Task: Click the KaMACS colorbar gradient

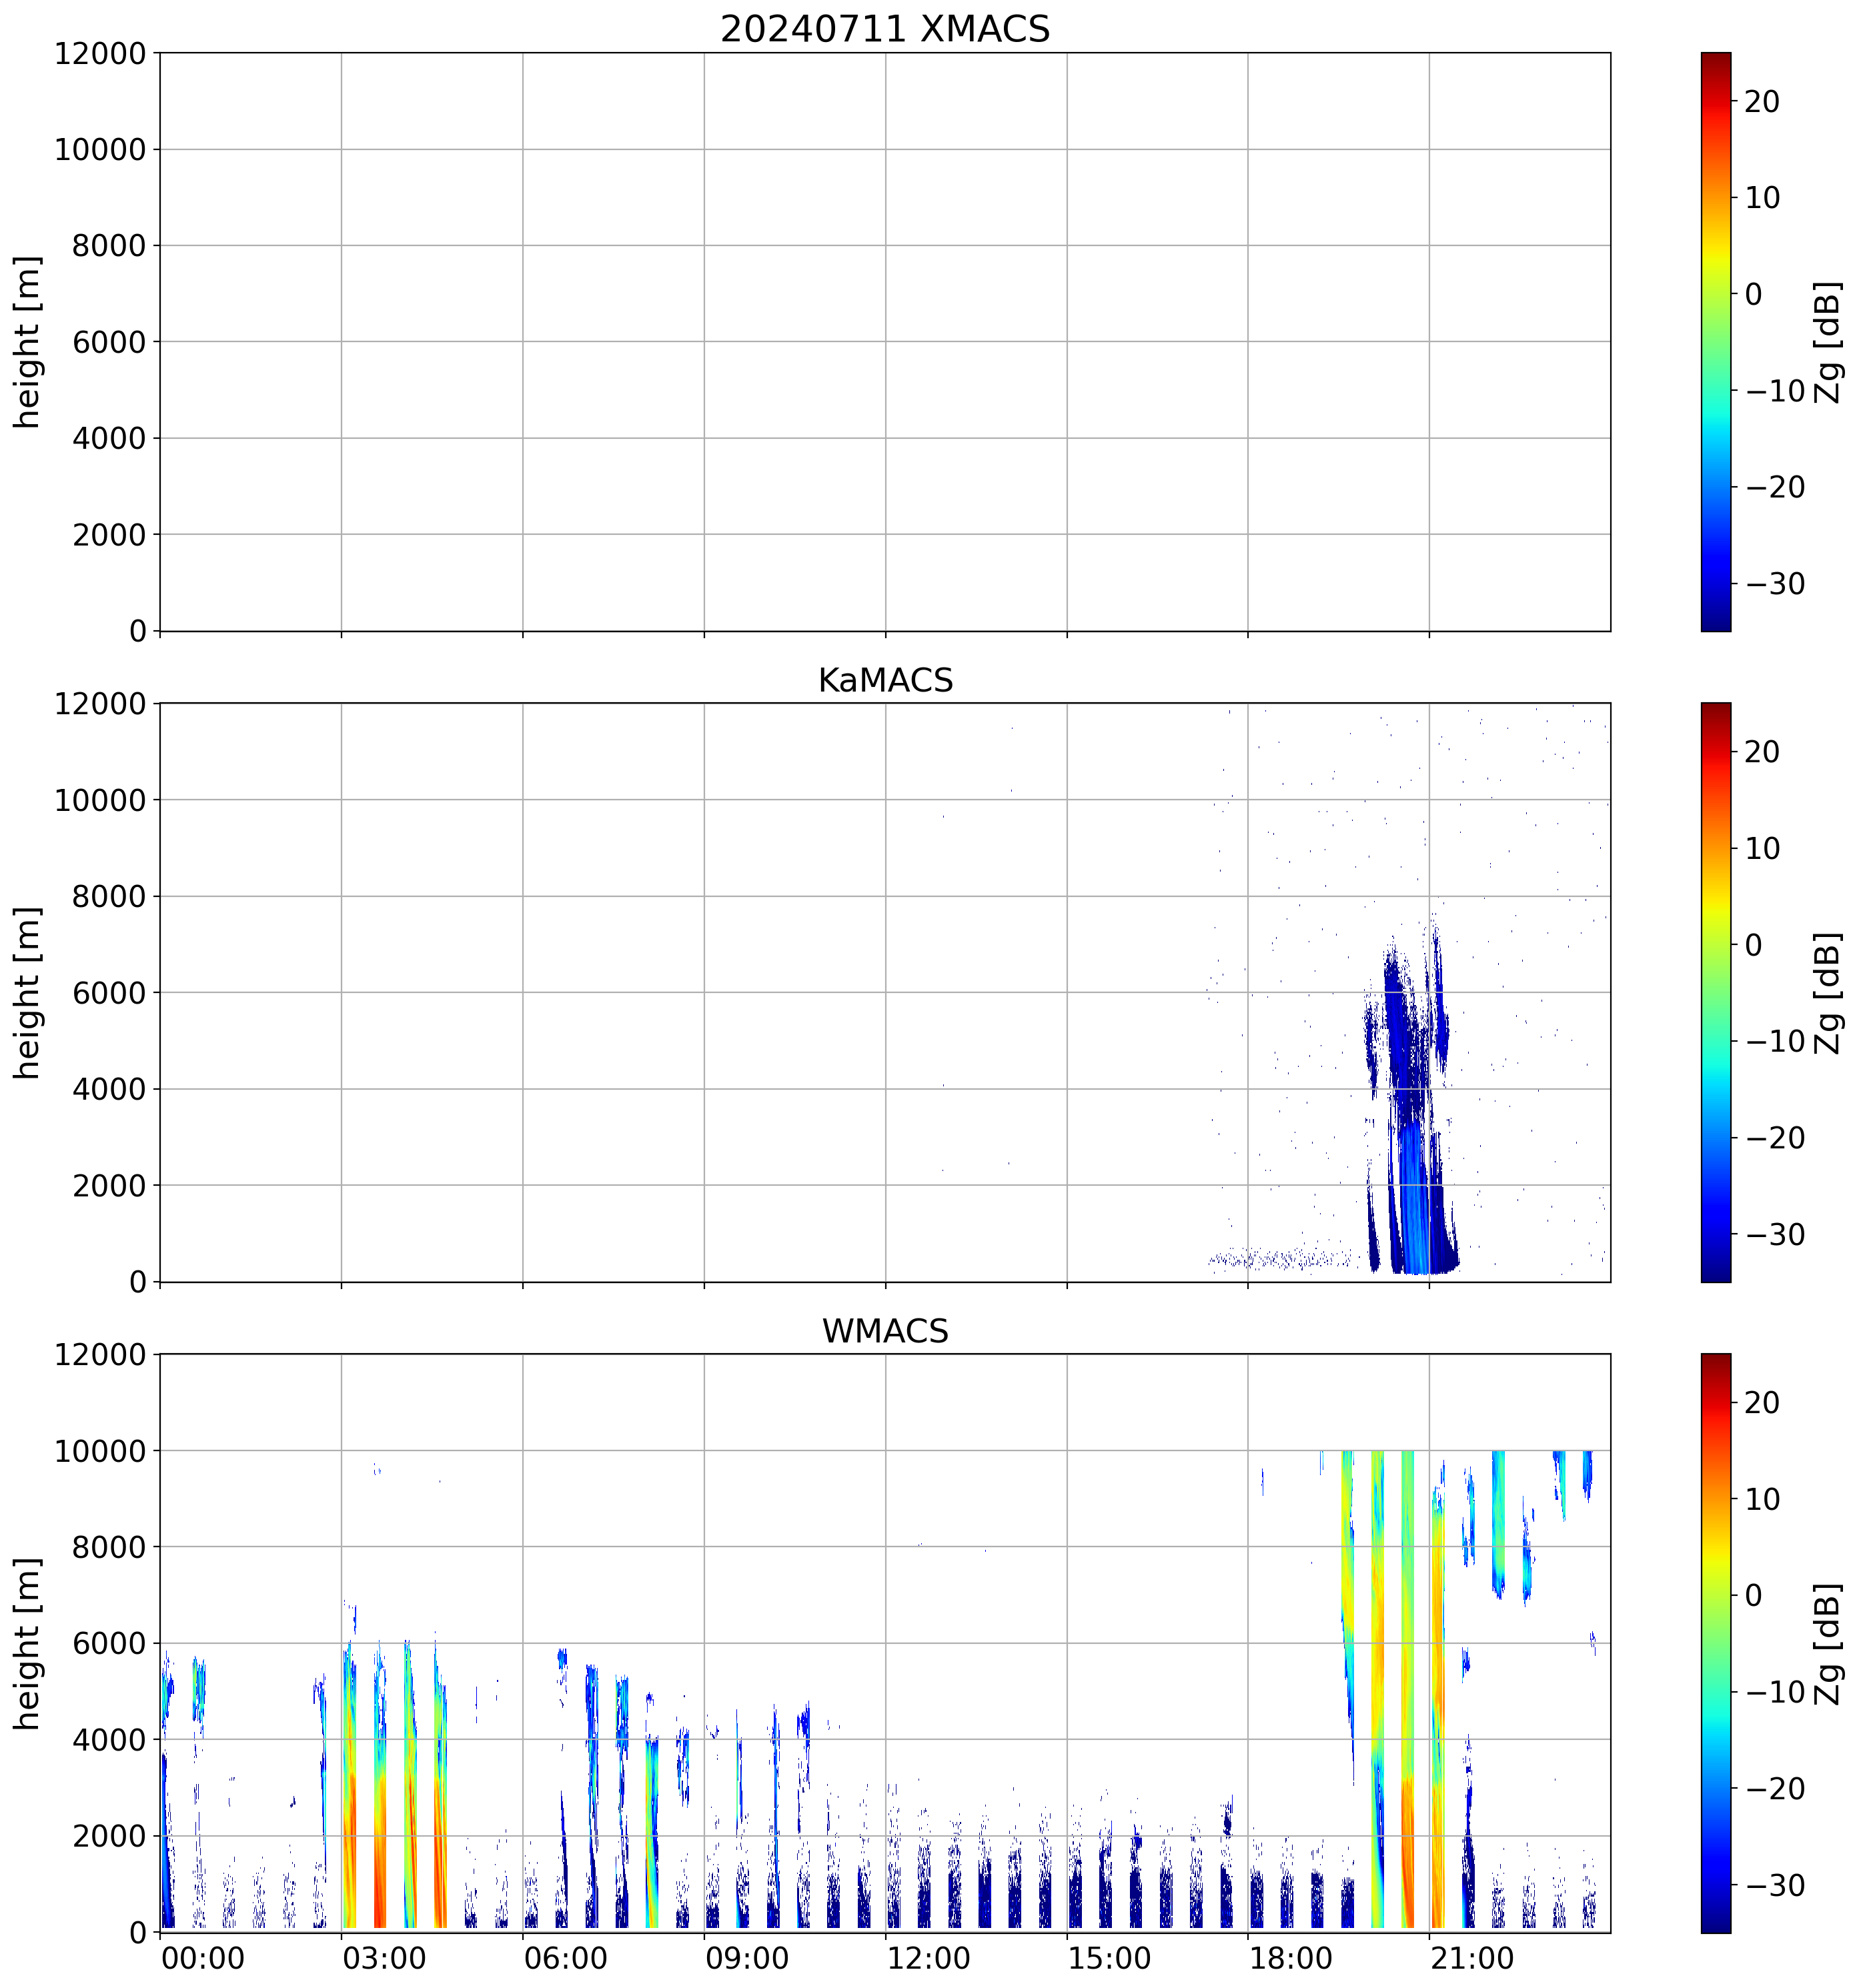Action: [x=1715, y=992]
